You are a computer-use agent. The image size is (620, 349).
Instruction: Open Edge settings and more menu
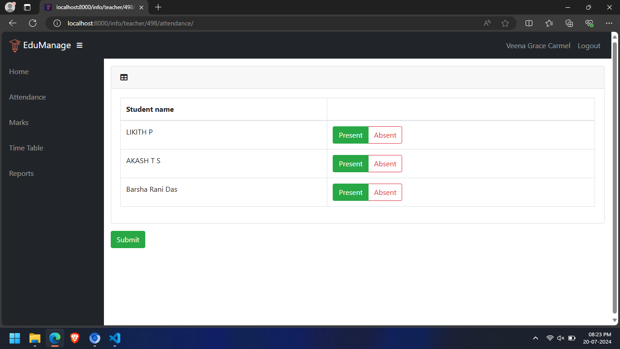(609, 23)
